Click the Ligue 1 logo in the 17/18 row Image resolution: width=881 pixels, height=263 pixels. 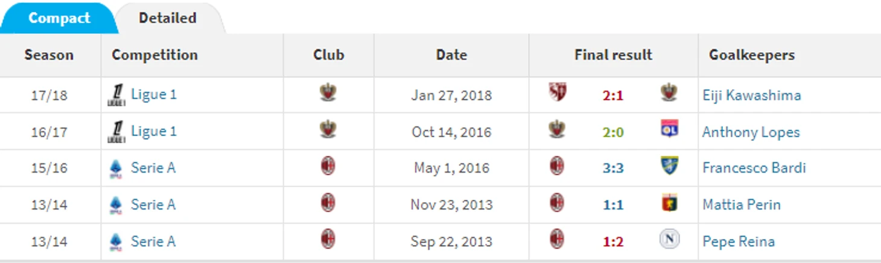coord(116,95)
